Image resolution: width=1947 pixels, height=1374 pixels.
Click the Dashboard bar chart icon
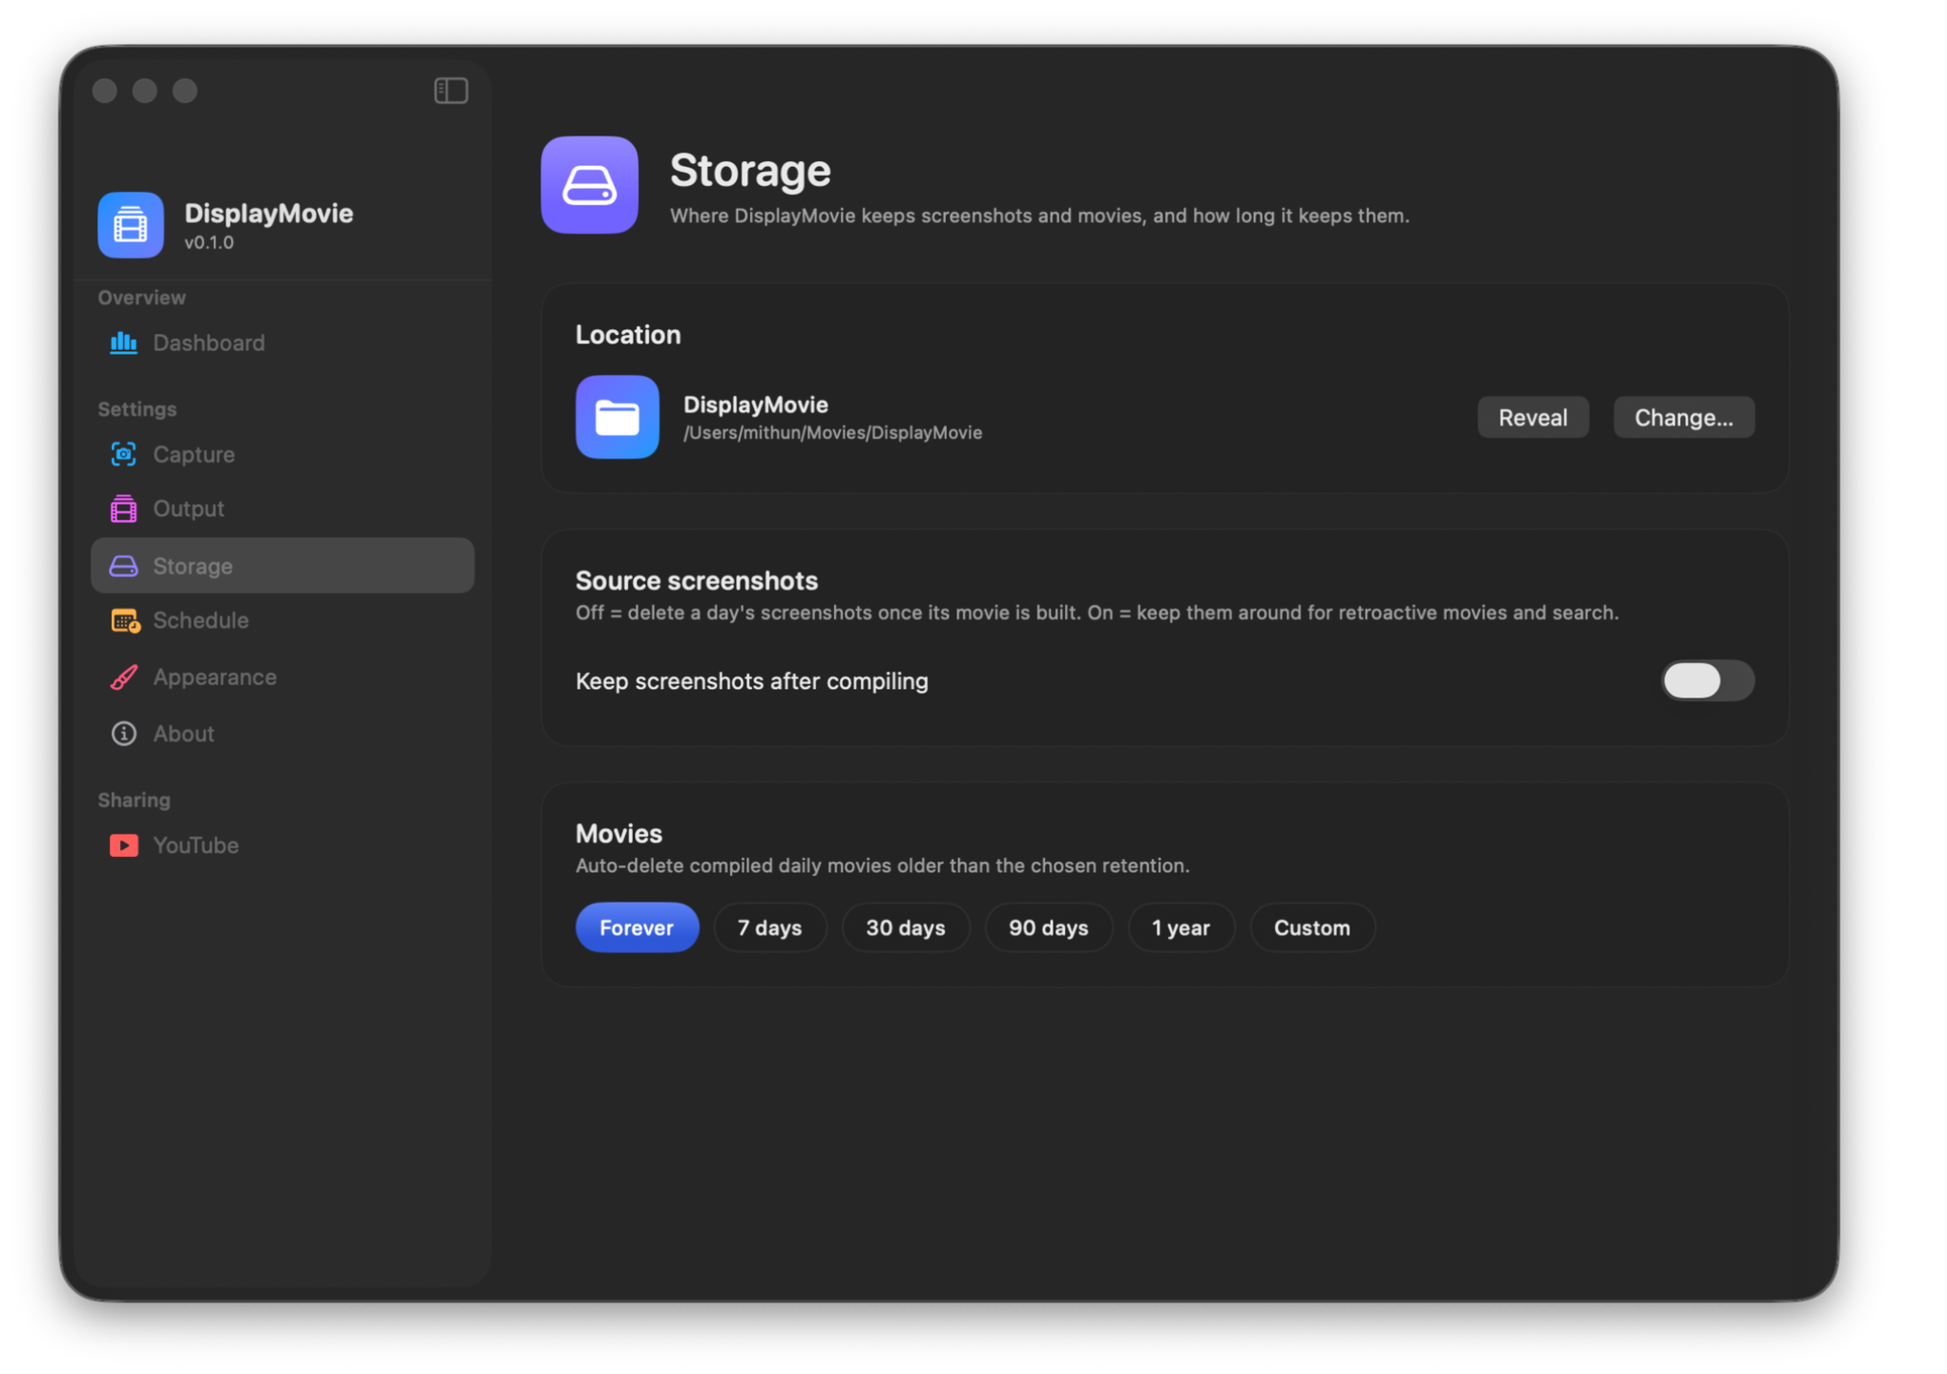click(124, 343)
